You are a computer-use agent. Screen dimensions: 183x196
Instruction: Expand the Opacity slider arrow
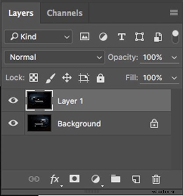(x=174, y=58)
